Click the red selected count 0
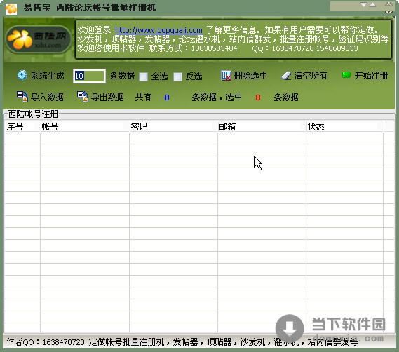 click(258, 97)
